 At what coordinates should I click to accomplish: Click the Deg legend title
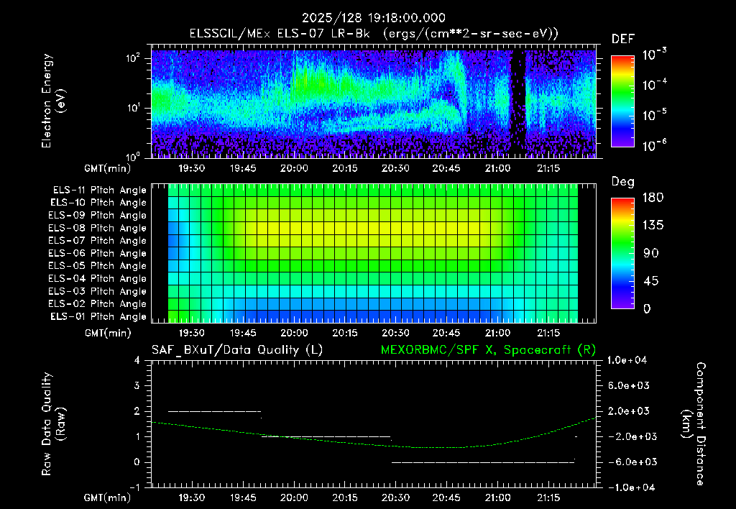pos(623,182)
